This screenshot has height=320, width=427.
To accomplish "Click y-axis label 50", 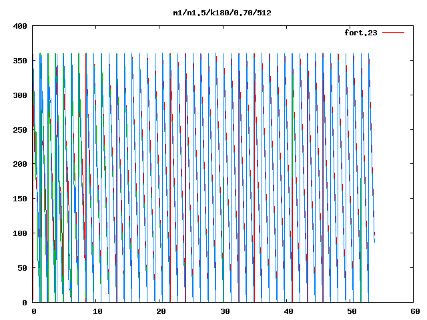I will tap(22, 268).
